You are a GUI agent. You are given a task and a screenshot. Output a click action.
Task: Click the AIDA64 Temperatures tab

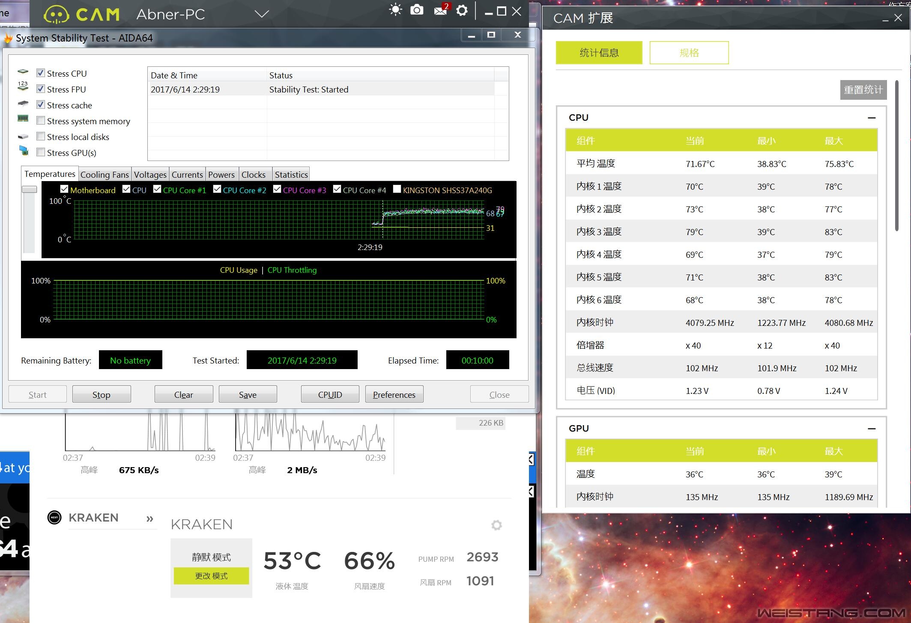(x=49, y=173)
